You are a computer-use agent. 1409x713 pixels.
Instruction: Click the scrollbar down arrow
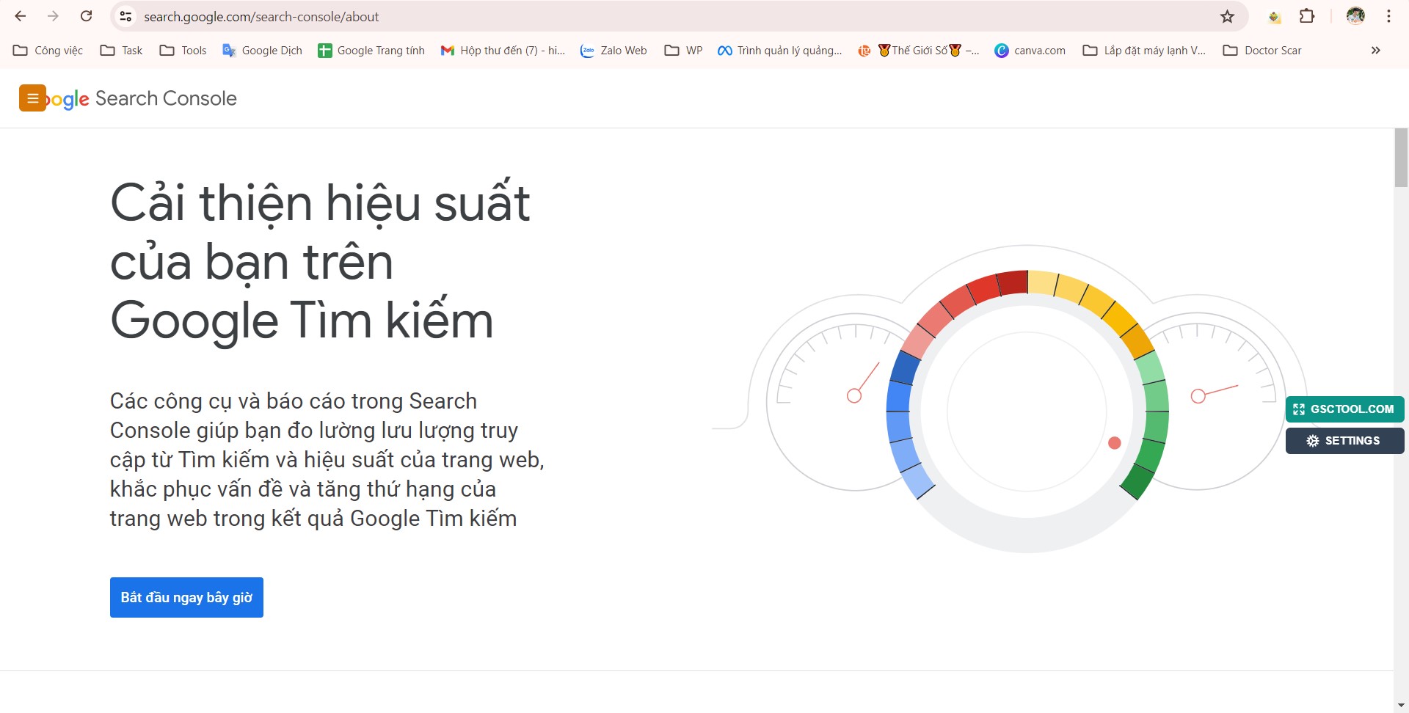click(1401, 705)
